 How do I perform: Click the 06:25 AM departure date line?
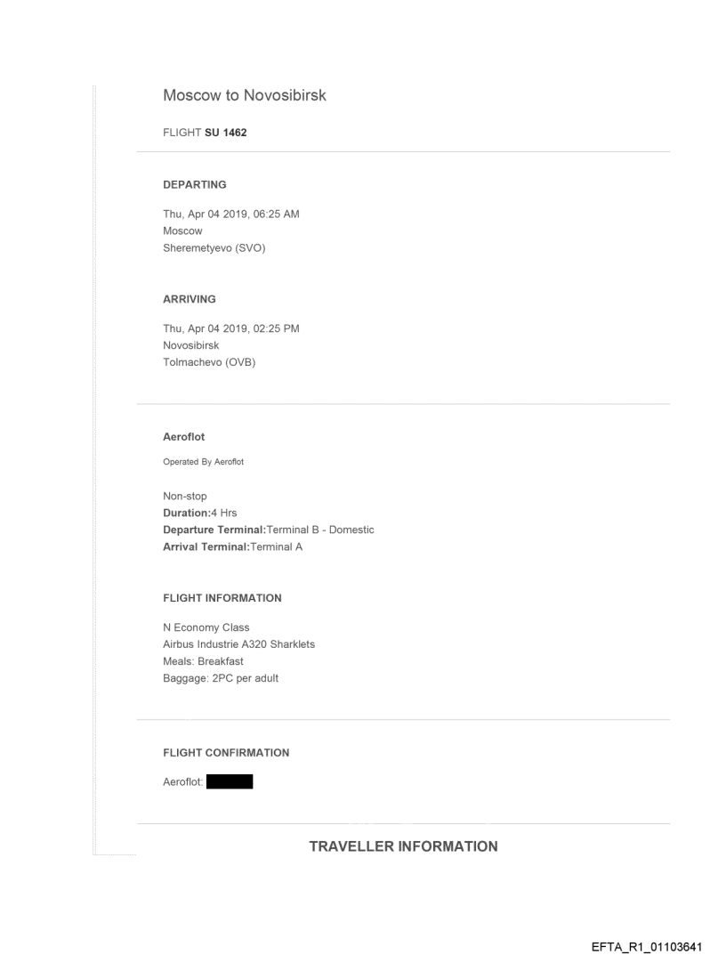pos(230,214)
